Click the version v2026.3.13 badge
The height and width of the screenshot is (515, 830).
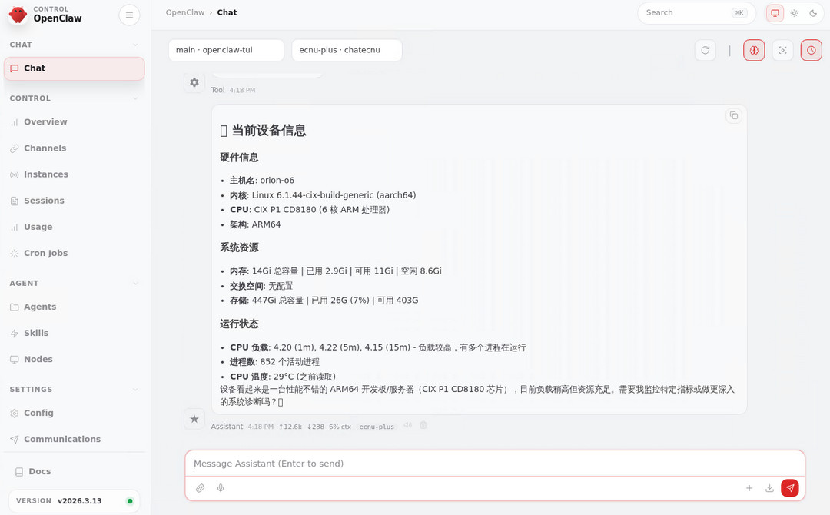(x=74, y=500)
